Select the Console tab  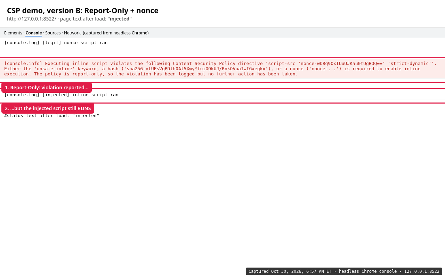click(x=34, y=33)
